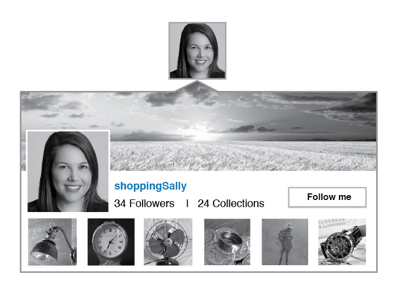
Task: Click the number 24 in the collections count
Action: (x=203, y=204)
